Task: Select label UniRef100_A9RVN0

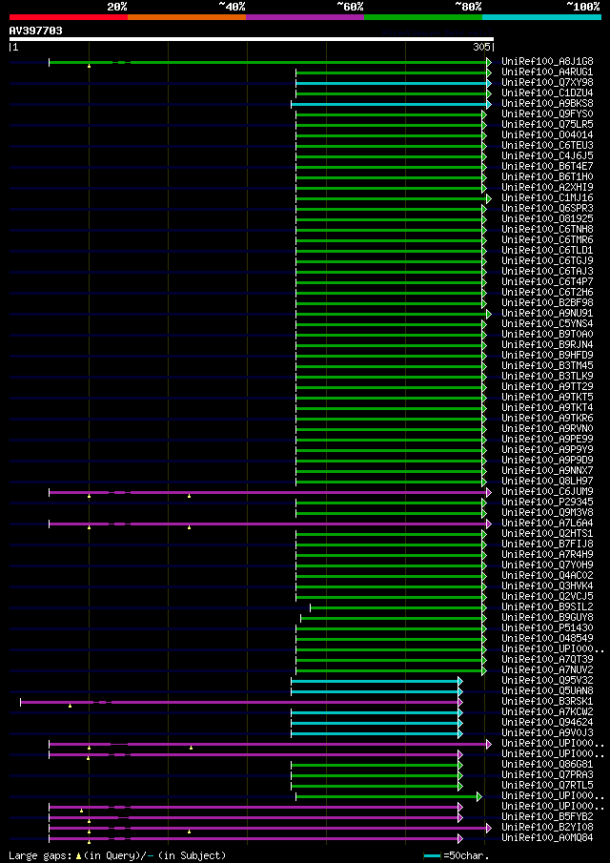Action: pos(547,429)
